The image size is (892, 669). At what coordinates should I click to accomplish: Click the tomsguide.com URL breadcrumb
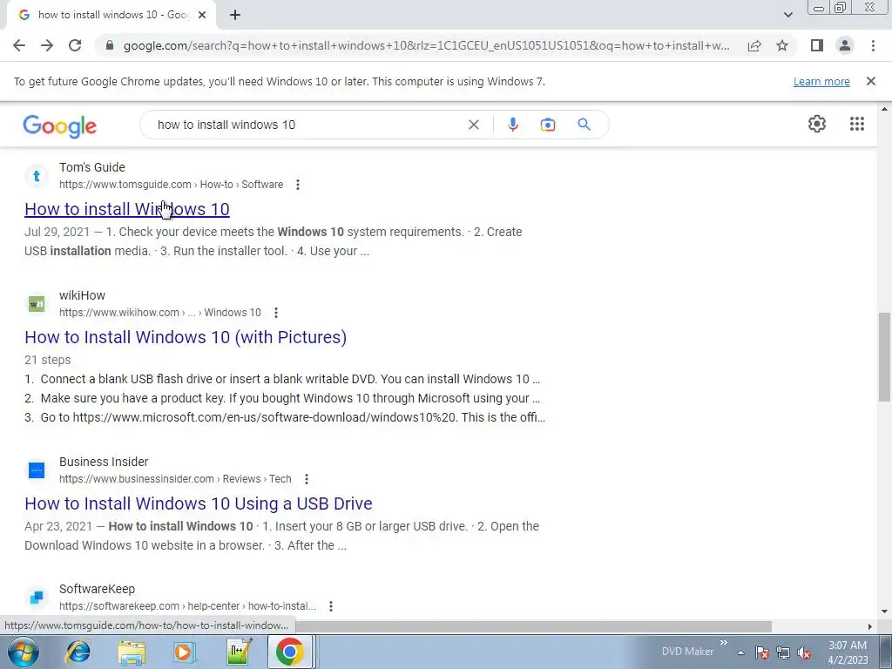[172, 185]
